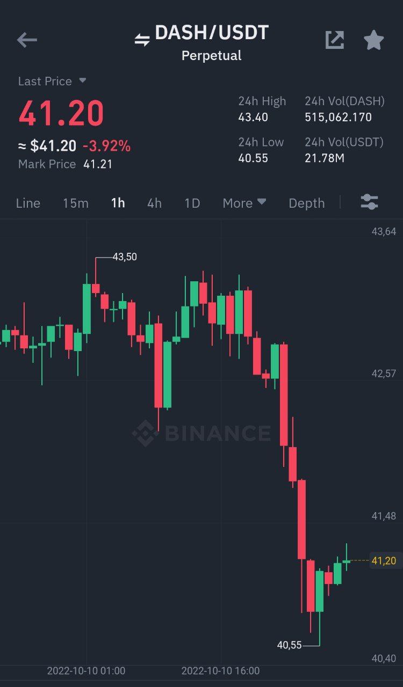403x687 pixels.
Task: Tap the large 41.20 last price
Action: coord(61,113)
